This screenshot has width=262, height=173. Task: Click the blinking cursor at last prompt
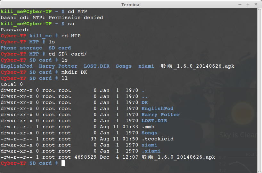(x=63, y=163)
